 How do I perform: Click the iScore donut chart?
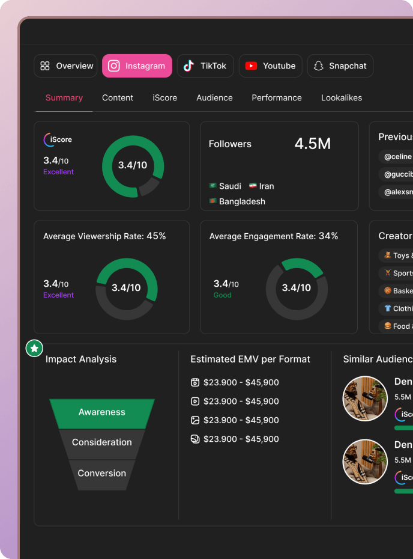133,166
